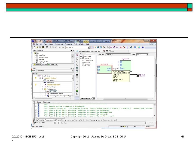Select mux2to1x8.vhdl file in Project Navigator

pos(43,57)
